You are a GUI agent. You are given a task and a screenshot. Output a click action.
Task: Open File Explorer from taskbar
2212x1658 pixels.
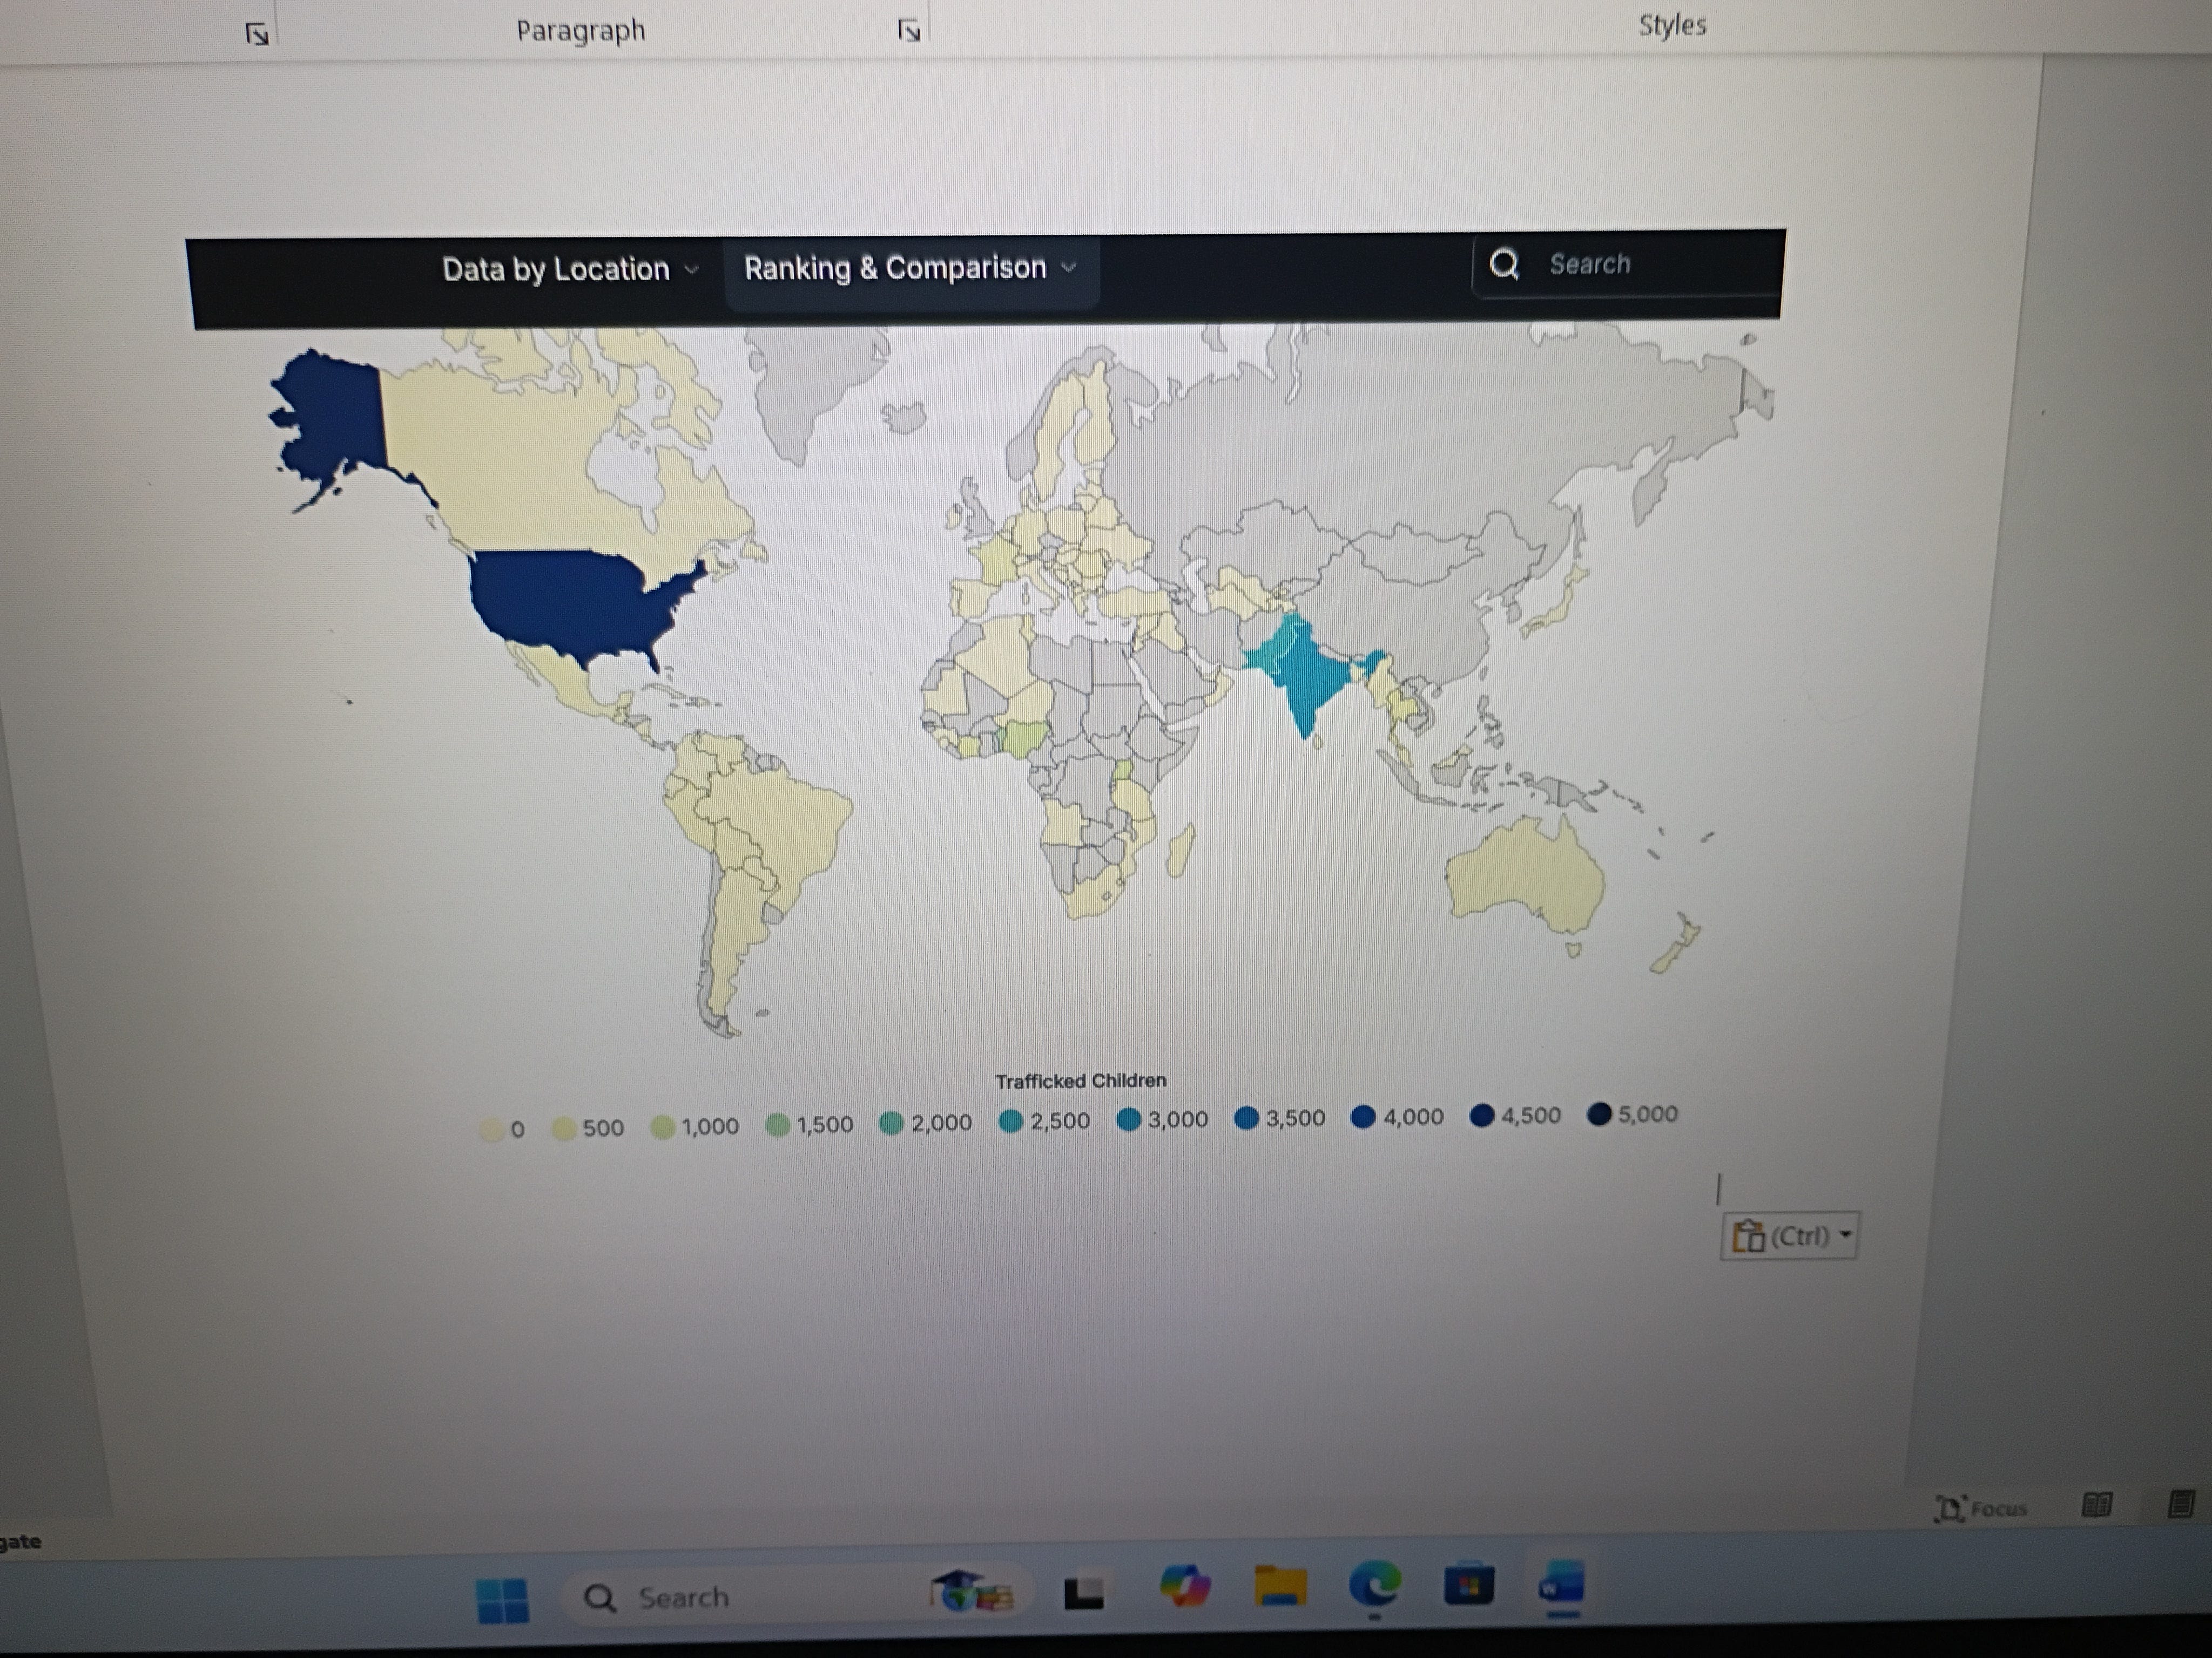1281,1586
